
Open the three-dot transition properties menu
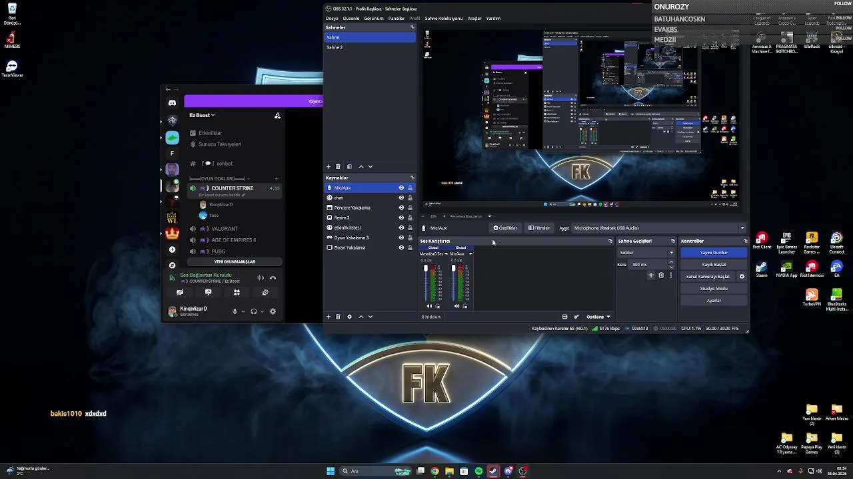point(671,275)
